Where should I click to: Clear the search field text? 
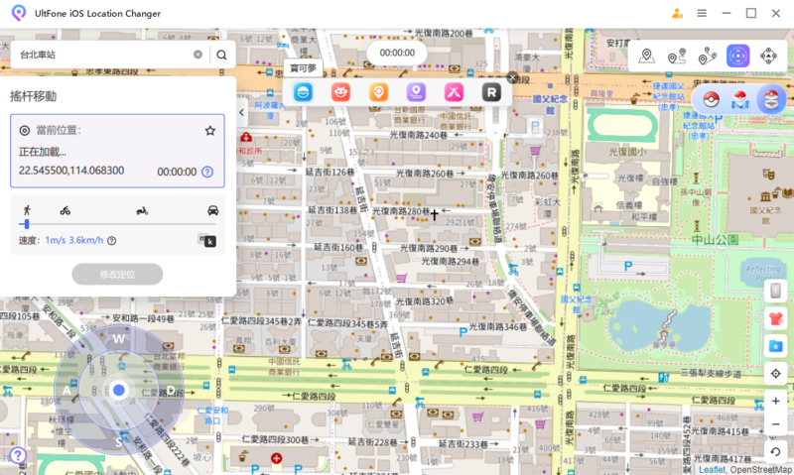pyautogui.click(x=198, y=55)
